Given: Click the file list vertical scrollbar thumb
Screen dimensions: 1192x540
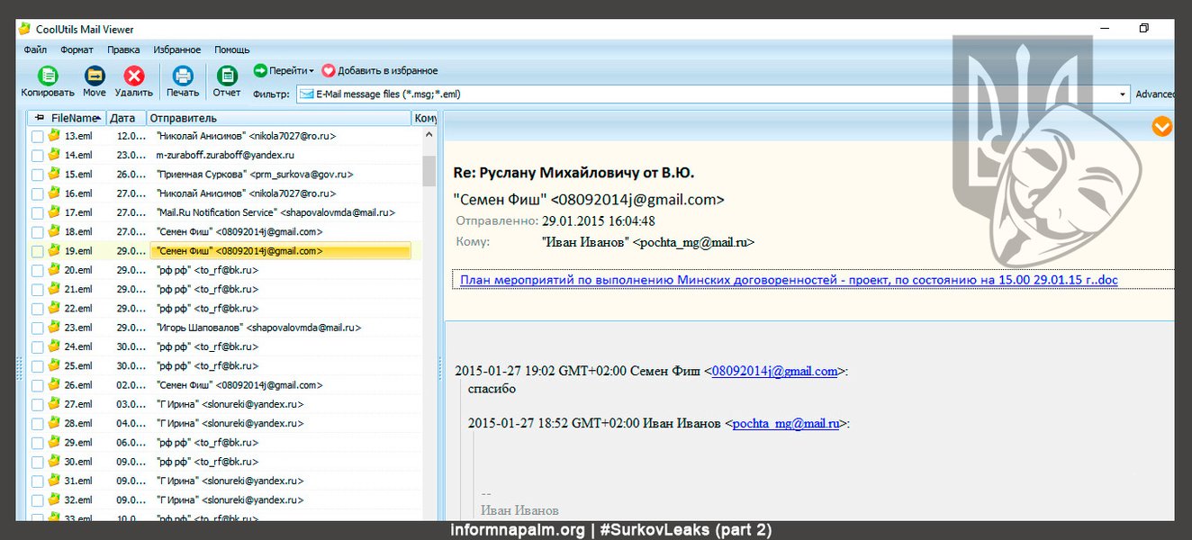Looking at the screenshot, I should pos(429,170).
